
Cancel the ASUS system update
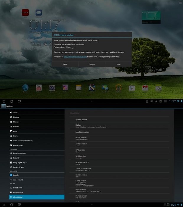click(x=65, y=64)
